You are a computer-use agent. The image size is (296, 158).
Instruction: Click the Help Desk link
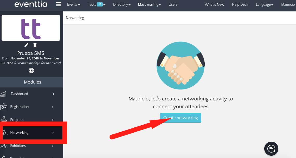[240, 4]
